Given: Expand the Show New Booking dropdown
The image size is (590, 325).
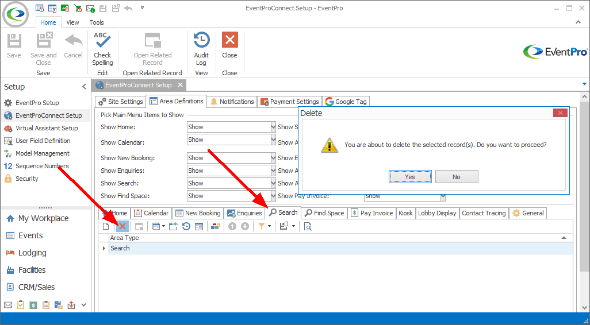Looking at the screenshot, I should 274,158.
